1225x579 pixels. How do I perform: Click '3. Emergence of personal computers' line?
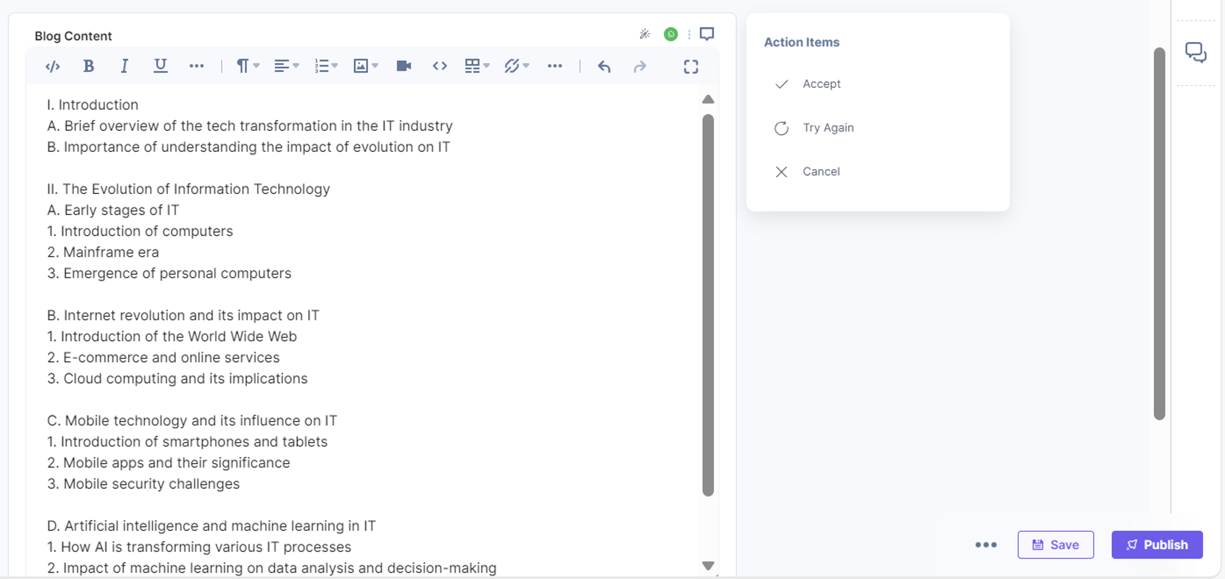[x=169, y=273]
